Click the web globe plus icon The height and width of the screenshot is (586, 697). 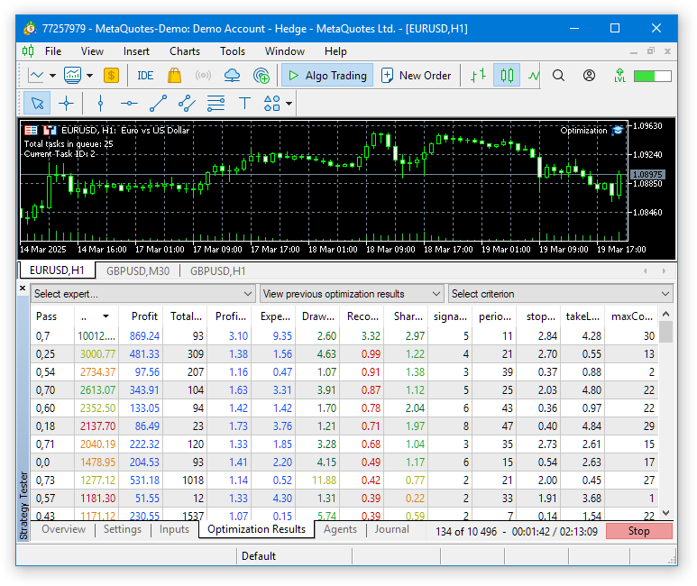click(261, 76)
